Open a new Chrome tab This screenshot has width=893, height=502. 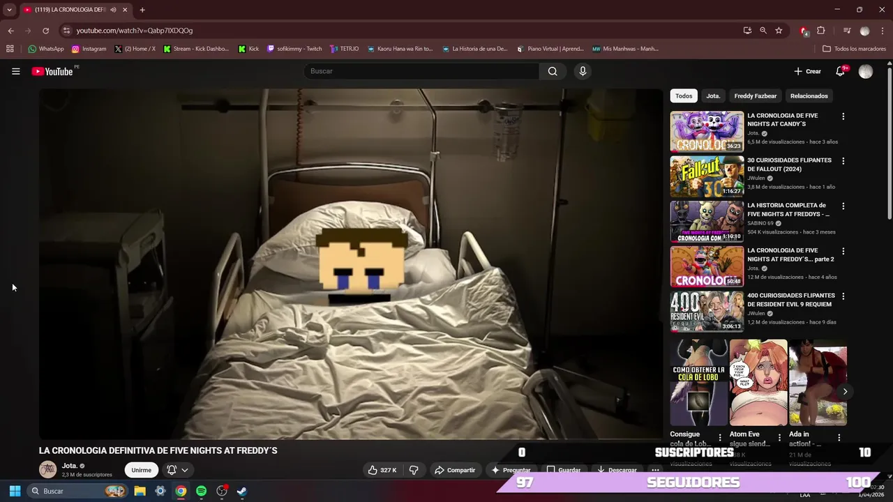pyautogui.click(x=142, y=10)
